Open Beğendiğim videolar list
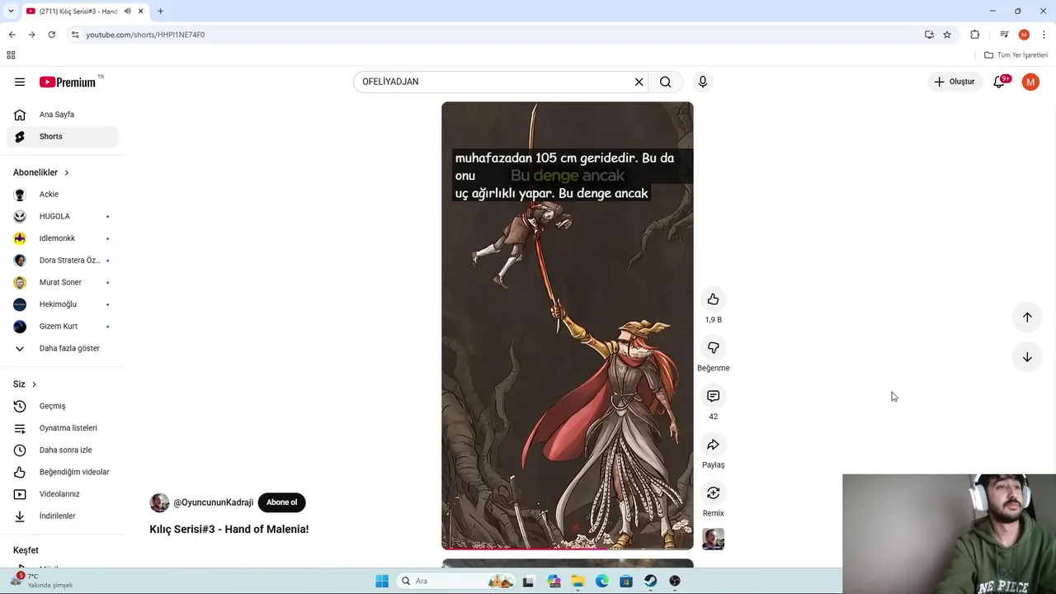Viewport: 1056px width, 594px height. 63,472
